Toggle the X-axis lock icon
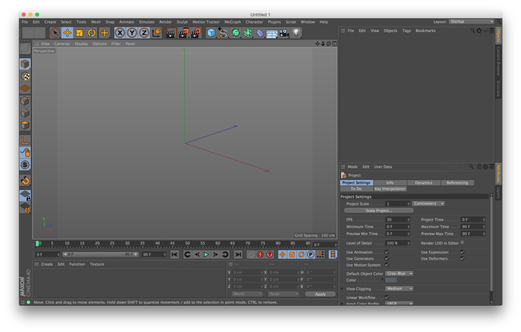The width and height of the screenshot is (521, 332). (120, 33)
